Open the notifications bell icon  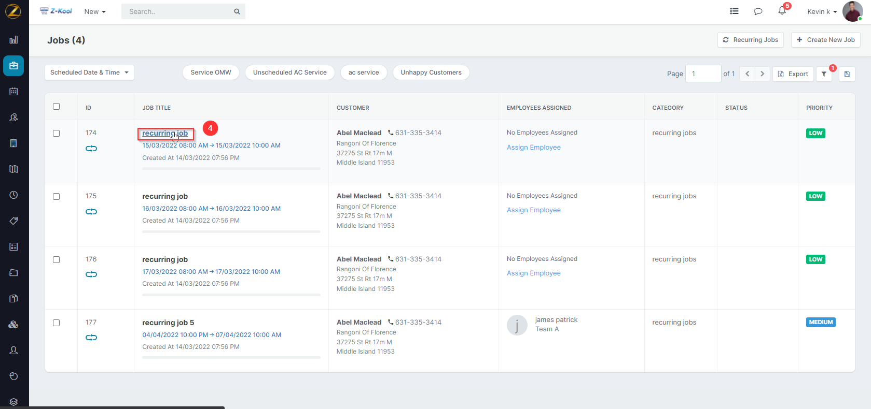[x=782, y=11]
